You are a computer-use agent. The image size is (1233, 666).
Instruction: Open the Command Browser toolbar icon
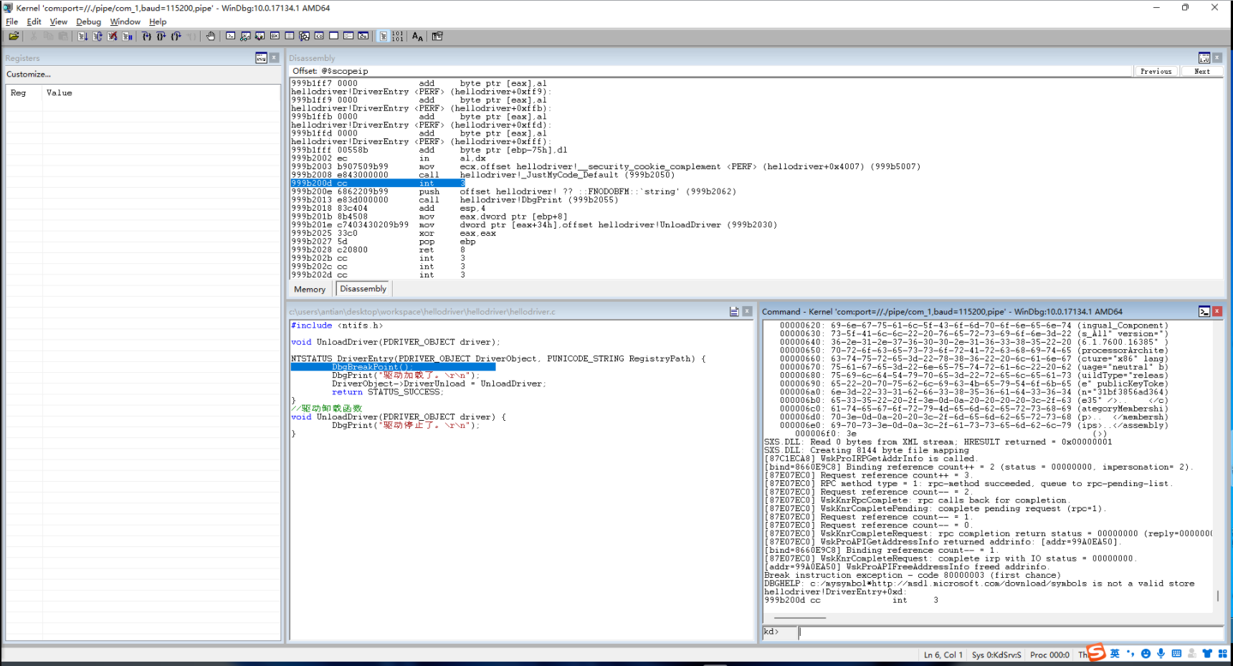point(363,36)
